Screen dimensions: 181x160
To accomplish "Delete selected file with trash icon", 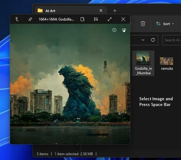I will 143,24.
